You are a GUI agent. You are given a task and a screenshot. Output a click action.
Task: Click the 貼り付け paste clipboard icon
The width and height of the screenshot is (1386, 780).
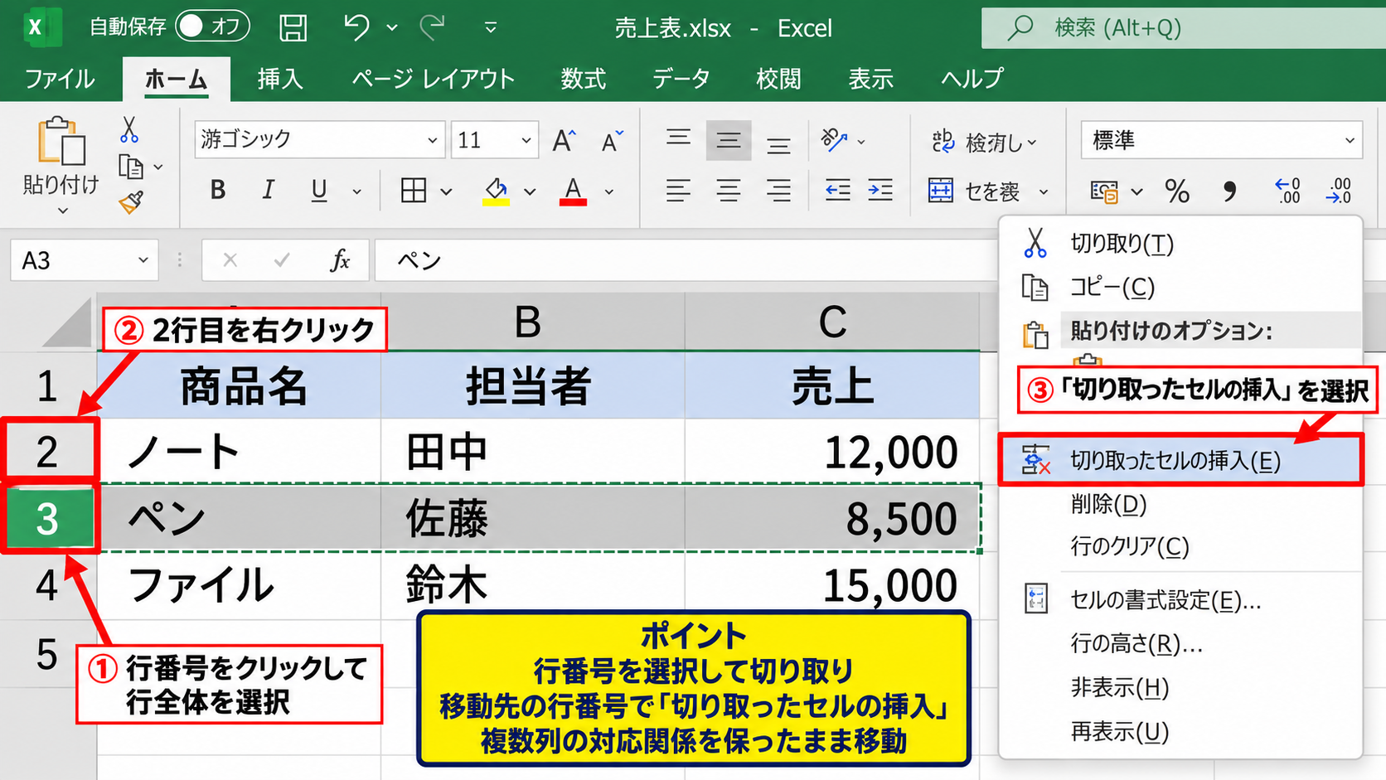click(x=61, y=141)
